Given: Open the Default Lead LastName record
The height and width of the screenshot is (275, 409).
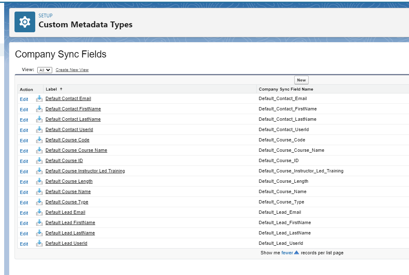Looking at the screenshot, I should click(70, 233).
